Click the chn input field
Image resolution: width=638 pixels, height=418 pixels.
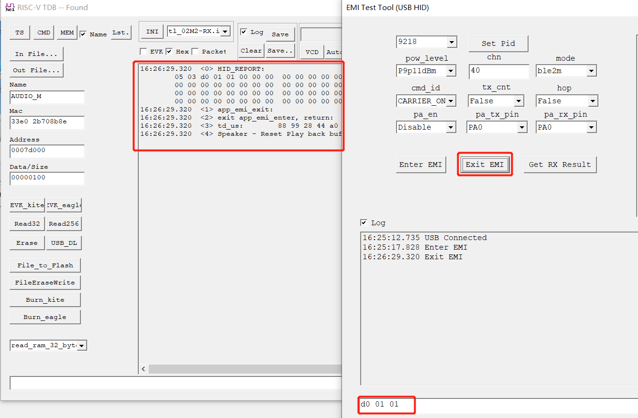pyautogui.click(x=499, y=71)
